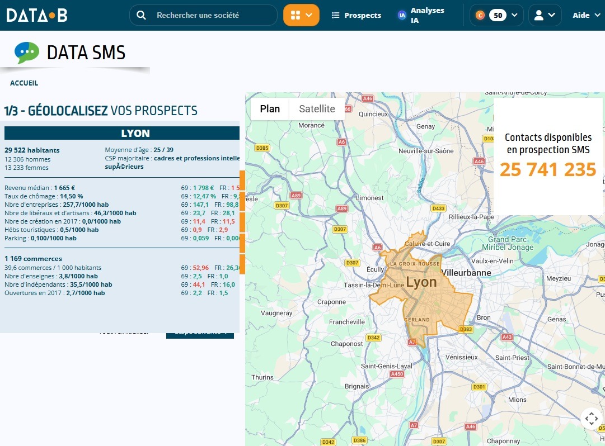This screenshot has height=446, width=605.
Task: Click the map camera controls button
Action: point(592,418)
